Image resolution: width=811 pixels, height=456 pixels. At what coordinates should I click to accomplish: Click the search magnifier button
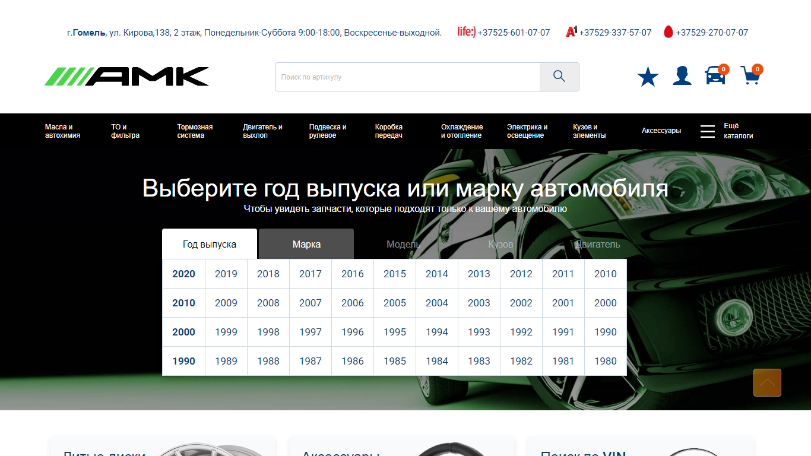pyautogui.click(x=559, y=77)
